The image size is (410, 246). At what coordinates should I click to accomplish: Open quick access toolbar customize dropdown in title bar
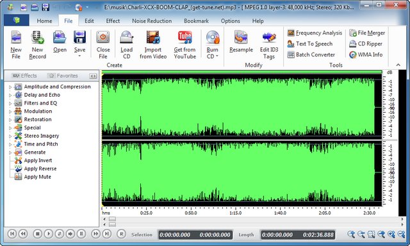tap(87, 7)
